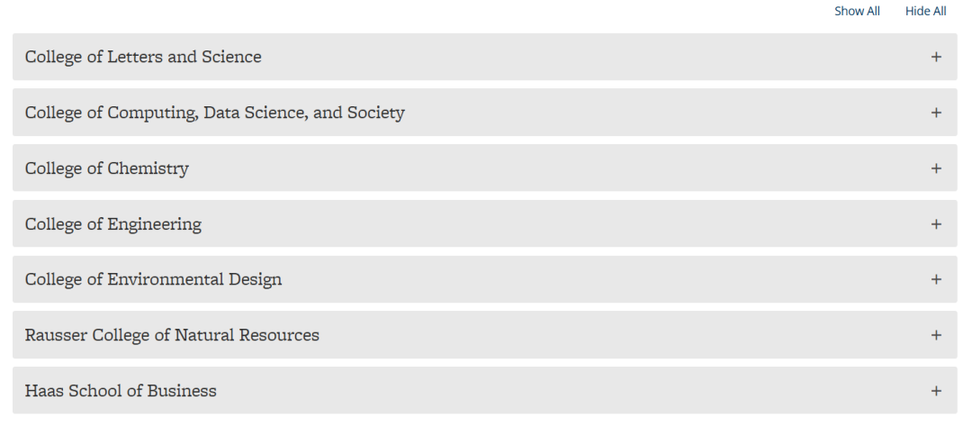The height and width of the screenshot is (445, 972).
Task: Expand the College of Environmental Design title
Action: [153, 279]
